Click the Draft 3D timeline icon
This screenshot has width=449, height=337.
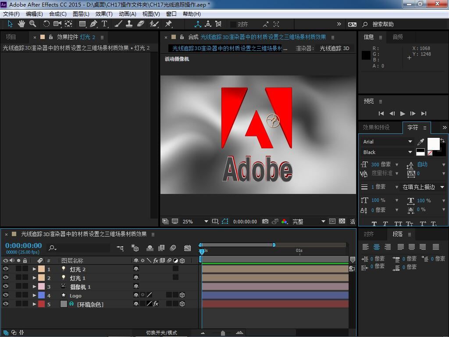(x=135, y=248)
